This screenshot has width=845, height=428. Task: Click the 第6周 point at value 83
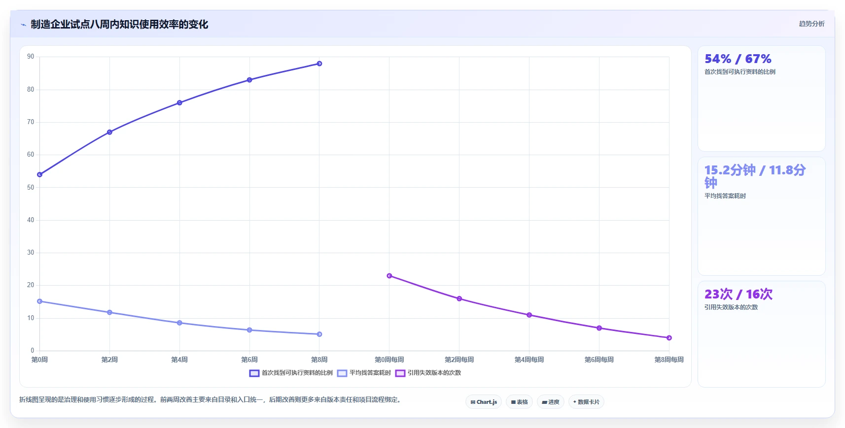[x=249, y=80]
